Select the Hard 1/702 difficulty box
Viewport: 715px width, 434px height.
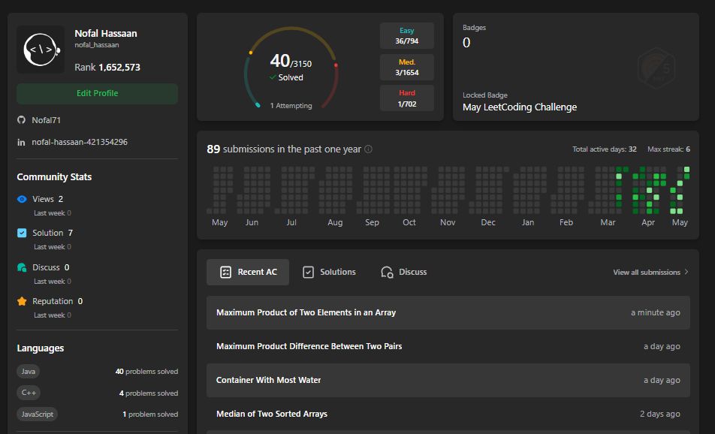pos(406,98)
